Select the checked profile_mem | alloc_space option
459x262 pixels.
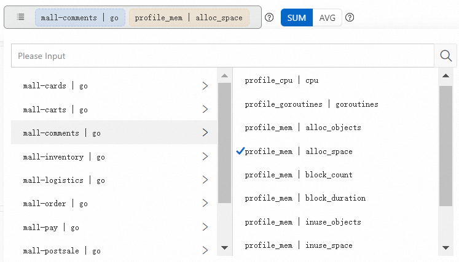tap(299, 152)
